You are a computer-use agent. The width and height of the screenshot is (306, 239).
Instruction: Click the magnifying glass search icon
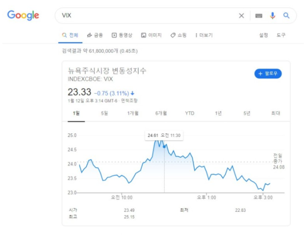tap(286, 15)
